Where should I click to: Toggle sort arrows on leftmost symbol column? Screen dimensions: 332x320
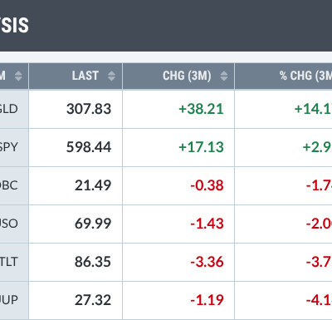(18, 76)
